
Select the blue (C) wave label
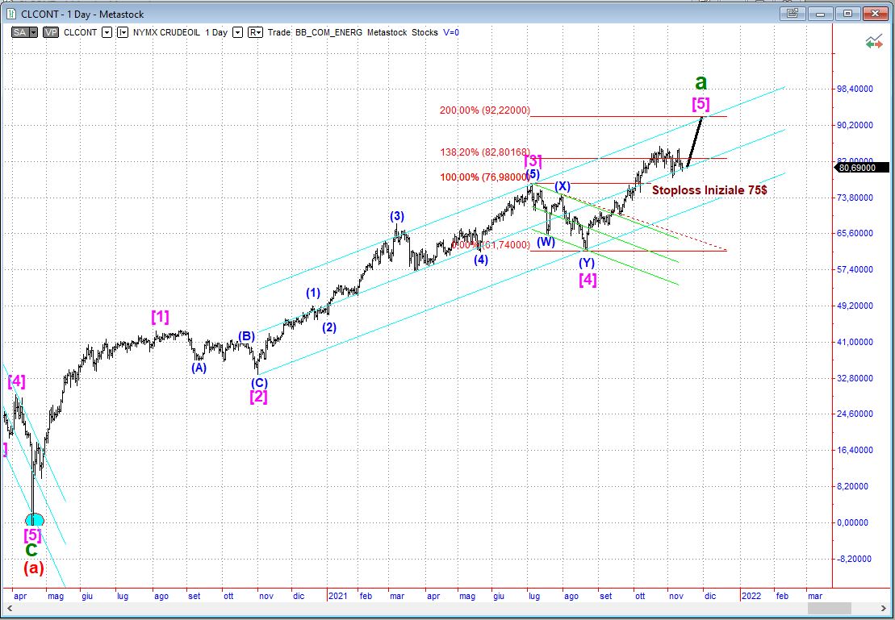point(259,383)
